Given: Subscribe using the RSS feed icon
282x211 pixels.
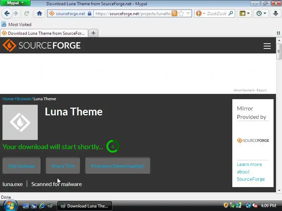Looking at the screenshot, I should coord(174,14).
